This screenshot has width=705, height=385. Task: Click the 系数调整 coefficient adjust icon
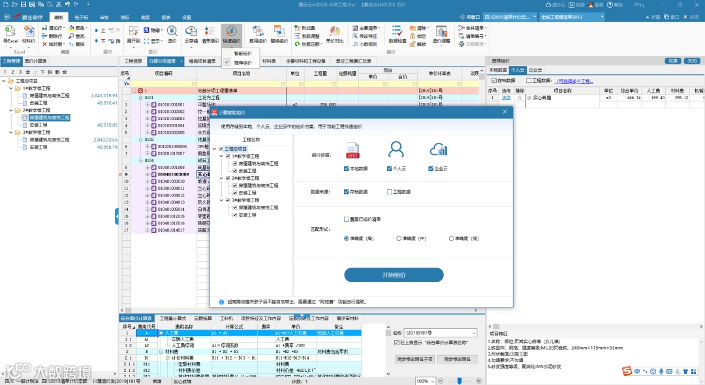click(x=297, y=36)
